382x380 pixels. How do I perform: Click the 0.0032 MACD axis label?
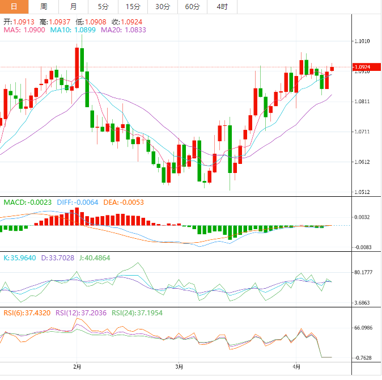click(362, 217)
